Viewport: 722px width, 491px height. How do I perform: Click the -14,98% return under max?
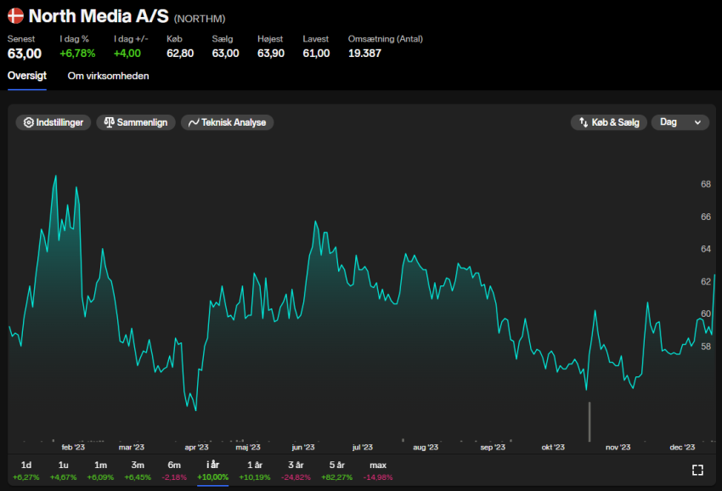pyautogui.click(x=378, y=477)
